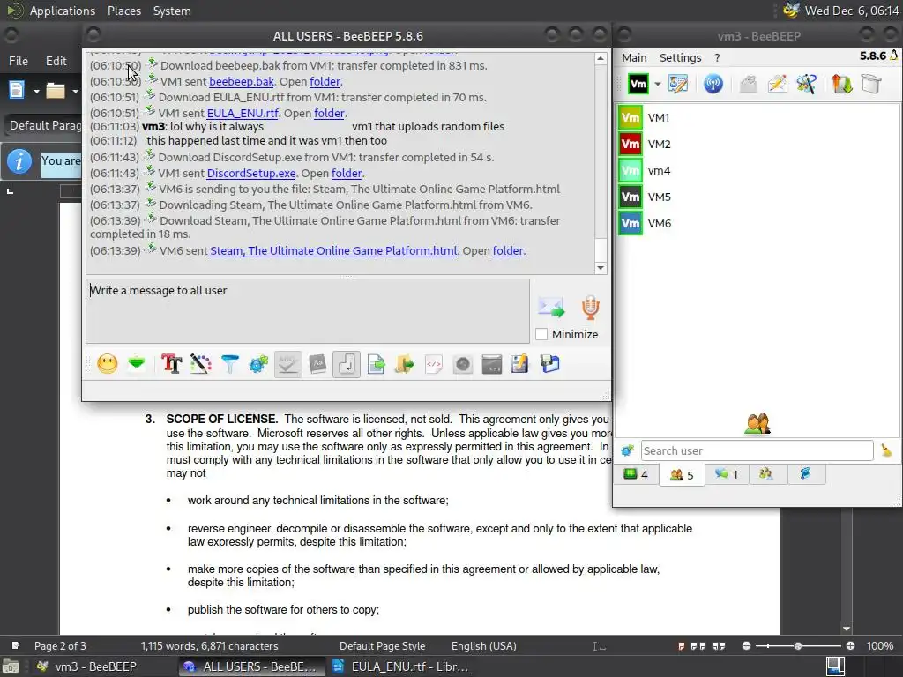
Task: Open the DiscordSetup.exe file link
Action: 251,174
